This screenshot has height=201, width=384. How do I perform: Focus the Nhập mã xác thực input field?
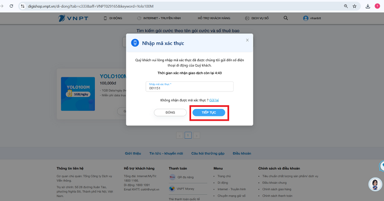click(190, 87)
